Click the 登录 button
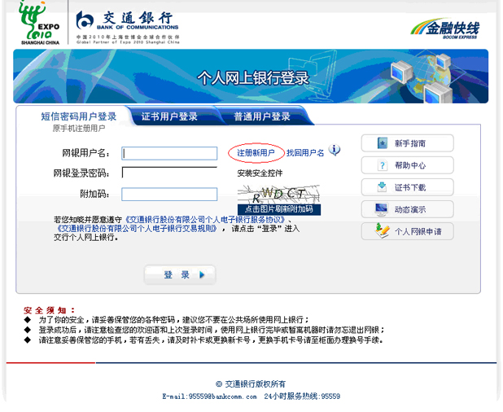 [x=180, y=274]
